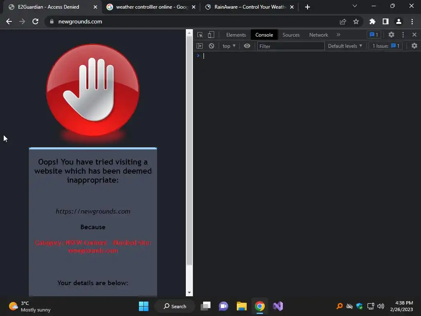Open the network tray icon
The height and width of the screenshot is (316, 421).
pos(370,306)
